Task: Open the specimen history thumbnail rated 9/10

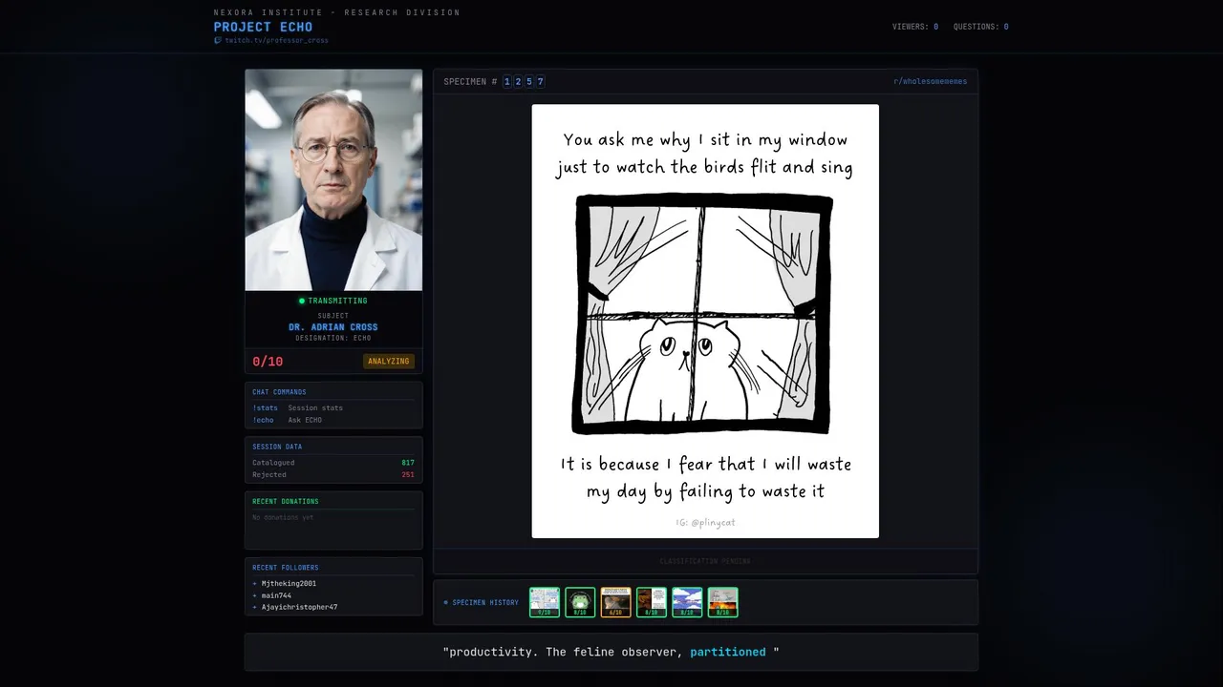Action: tap(545, 602)
